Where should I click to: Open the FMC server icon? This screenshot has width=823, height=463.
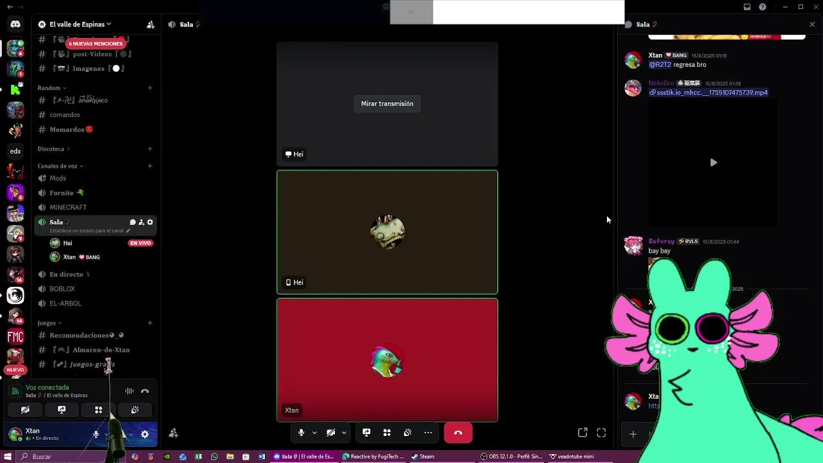(15, 336)
